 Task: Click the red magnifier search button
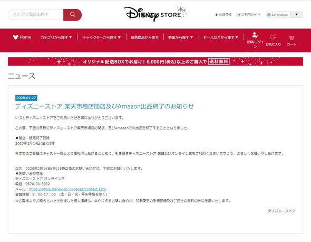(72, 14)
